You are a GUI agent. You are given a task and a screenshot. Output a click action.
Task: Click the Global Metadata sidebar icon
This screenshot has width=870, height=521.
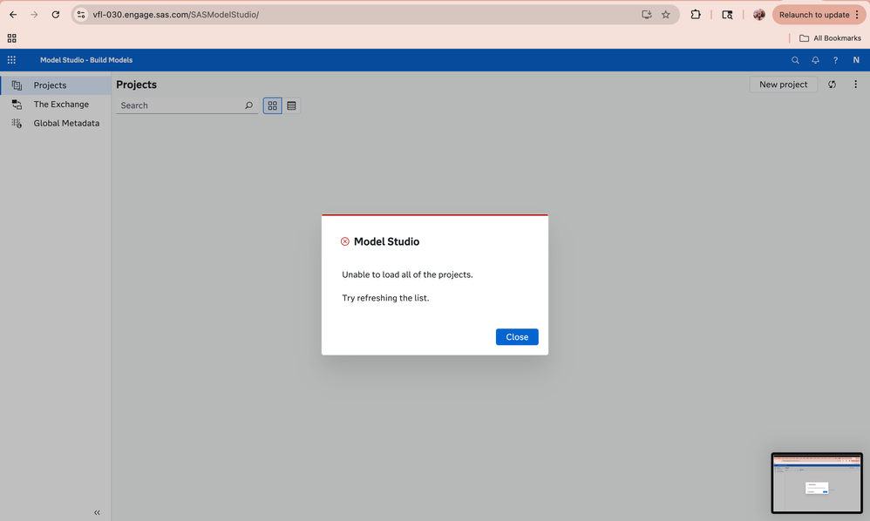coord(17,123)
